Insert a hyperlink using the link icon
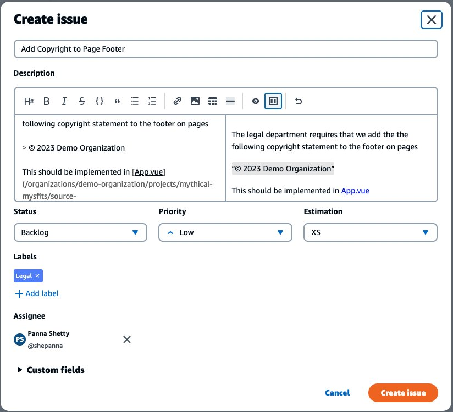Viewport: 453px width, 412px height. point(177,101)
